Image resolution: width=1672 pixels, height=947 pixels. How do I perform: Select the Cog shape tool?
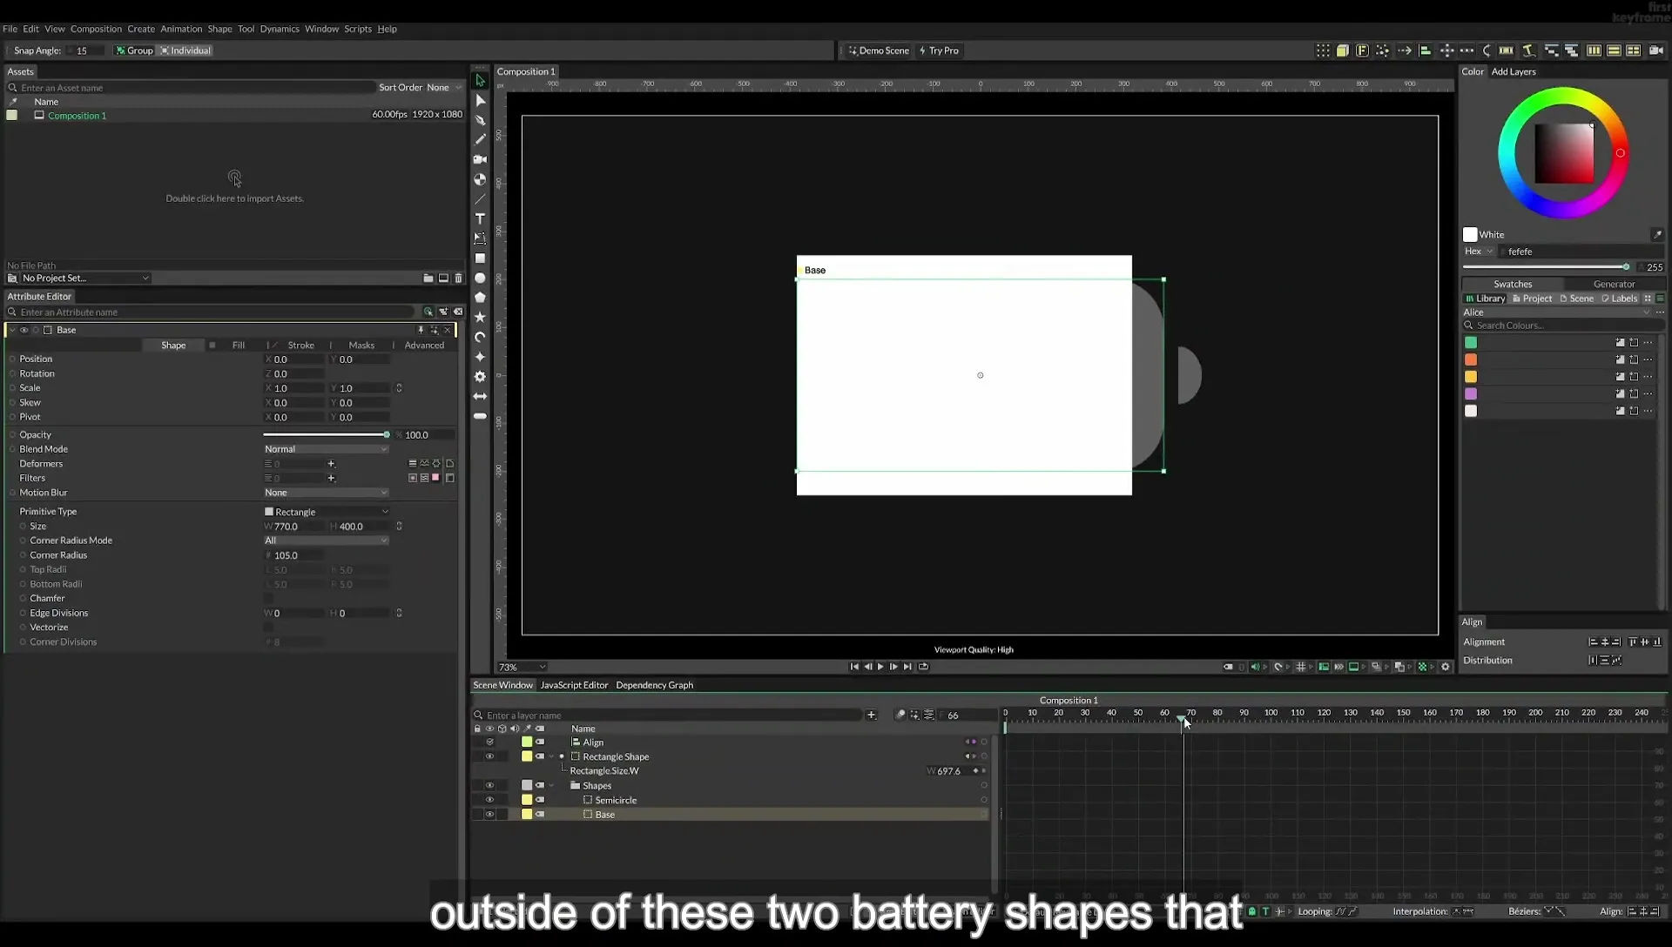coord(480,377)
